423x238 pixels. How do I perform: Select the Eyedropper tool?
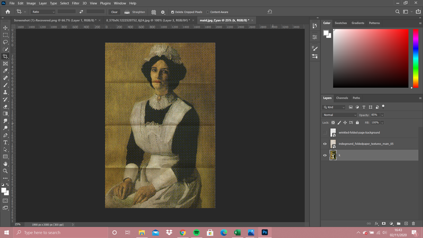(x=5, y=71)
